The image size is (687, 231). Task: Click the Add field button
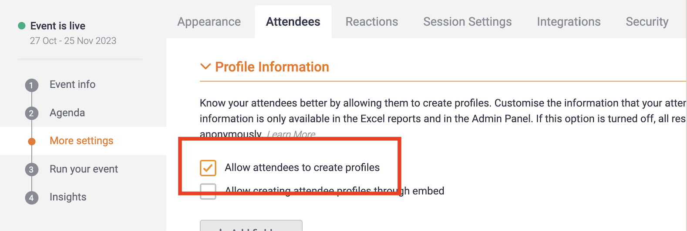(x=251, y=225)
